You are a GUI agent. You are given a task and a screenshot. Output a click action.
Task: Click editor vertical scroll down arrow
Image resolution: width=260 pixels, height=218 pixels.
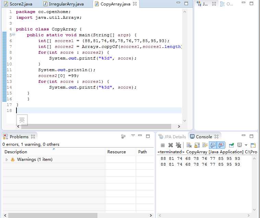tap(185, 121)
